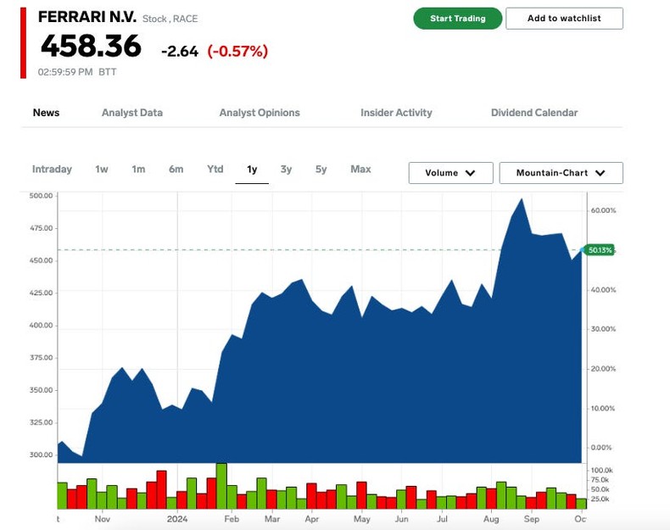Switch to the Analyst Data tab
Viewport: 670px width, 530px height.
132,113
